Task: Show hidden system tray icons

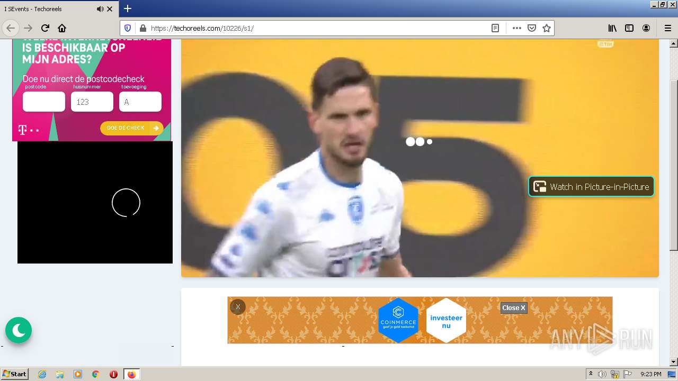Action: click(591, 374)
